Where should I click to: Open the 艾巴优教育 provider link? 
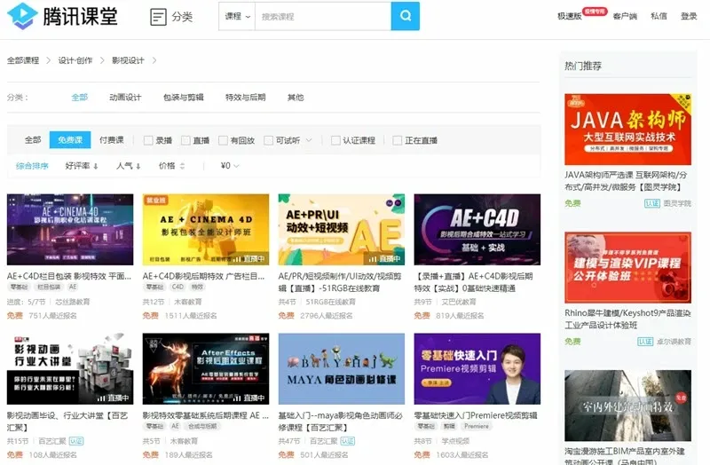[459, 302]
